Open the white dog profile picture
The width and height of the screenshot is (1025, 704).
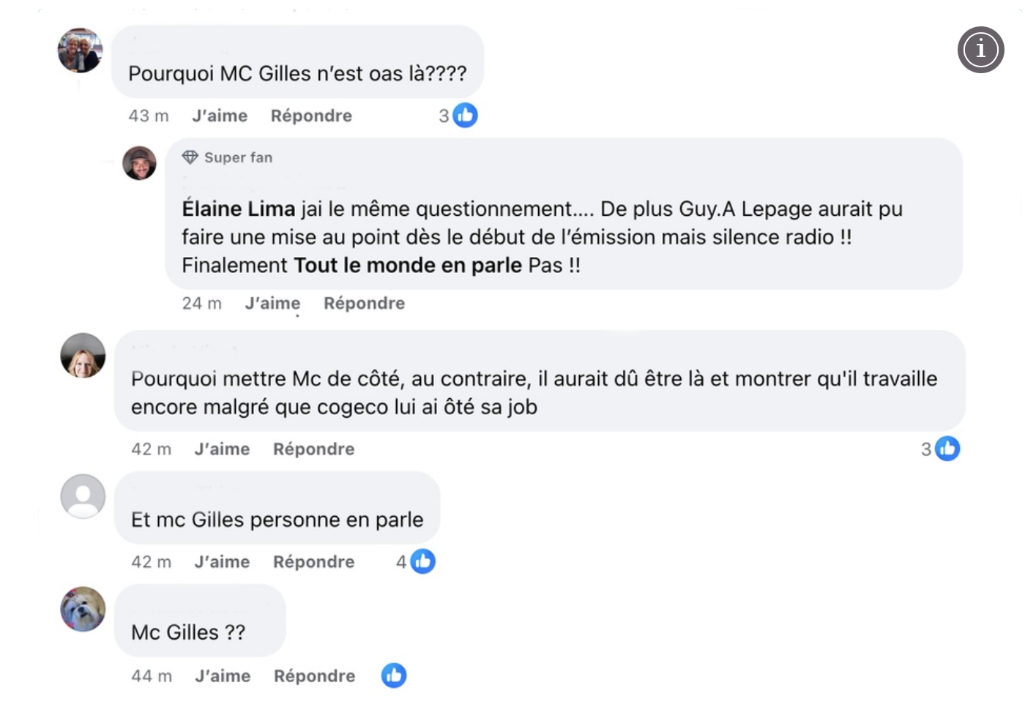click(x=83, y=609)
